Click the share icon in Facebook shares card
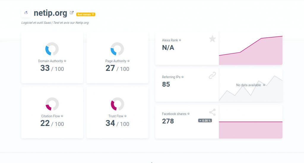 (x=212, y=112)
